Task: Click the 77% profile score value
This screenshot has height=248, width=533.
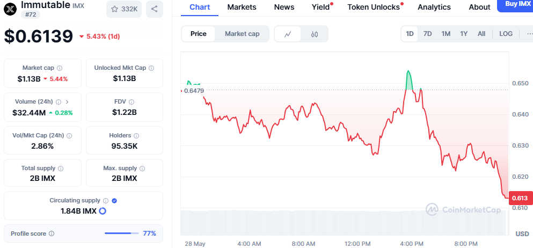Action: (x=150, y=234)
